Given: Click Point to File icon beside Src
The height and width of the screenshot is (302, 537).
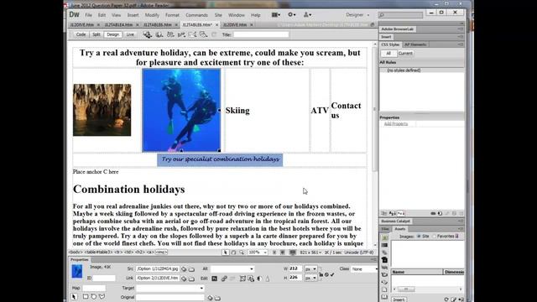Looking at the screenshot, I should tap(184, 269).
